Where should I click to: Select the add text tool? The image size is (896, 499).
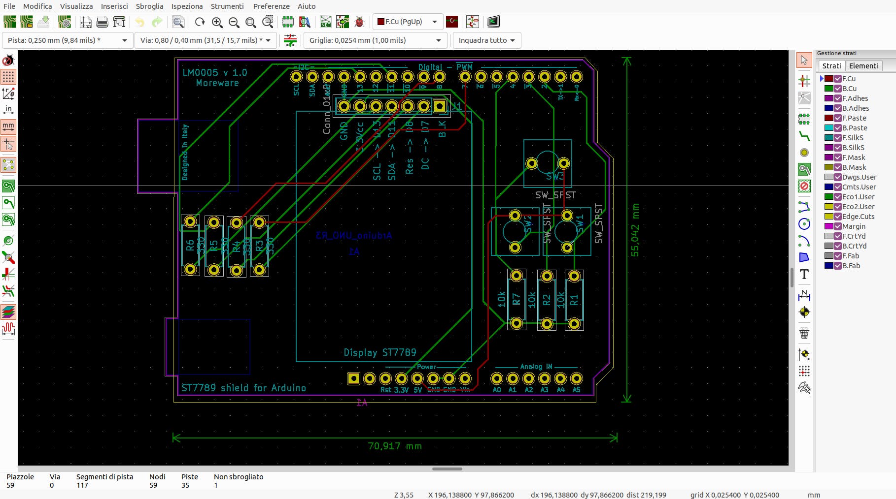click(x=804, y=274)
